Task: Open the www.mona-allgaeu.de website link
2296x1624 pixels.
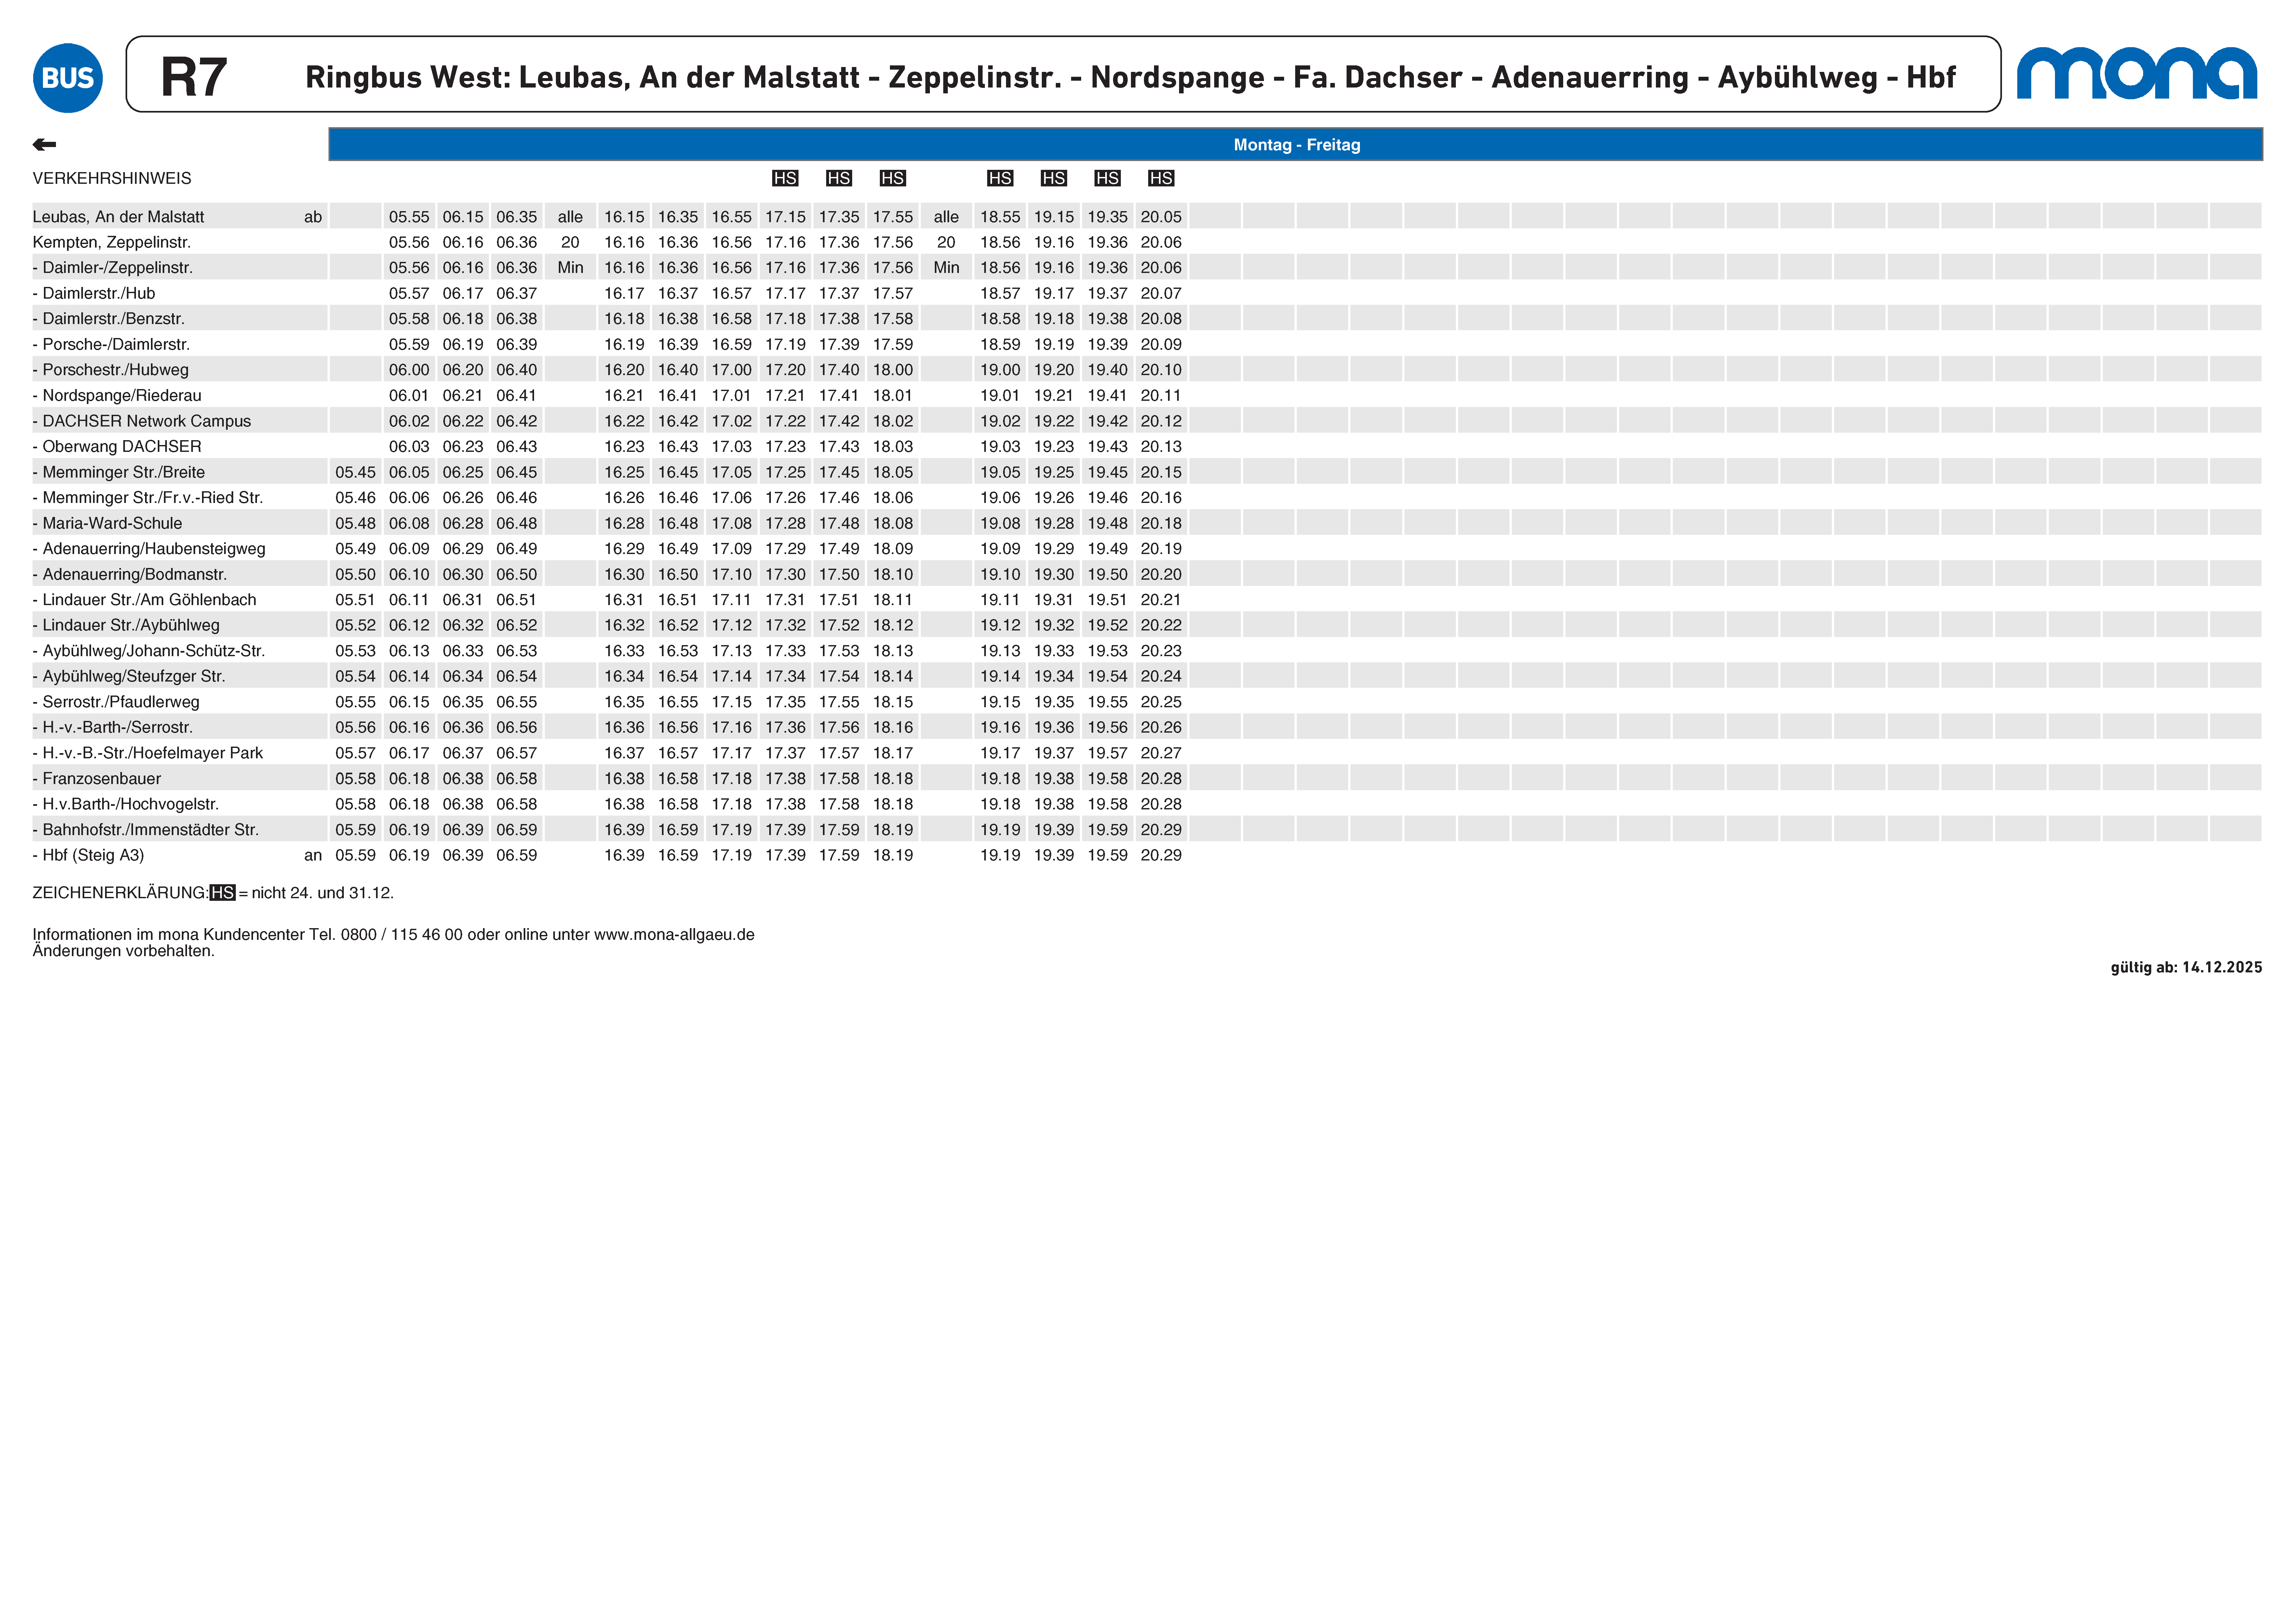Action: (x=674, y=935)
